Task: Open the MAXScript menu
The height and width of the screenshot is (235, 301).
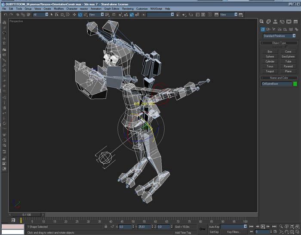Action: coord(156,9)
